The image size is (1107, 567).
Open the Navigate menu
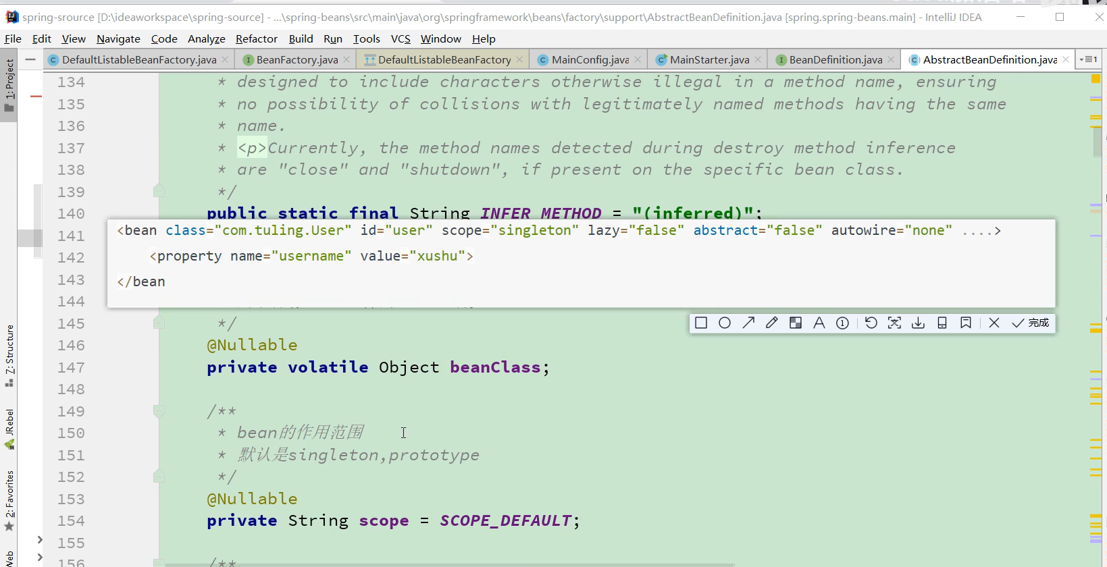(x=118, y=39)
